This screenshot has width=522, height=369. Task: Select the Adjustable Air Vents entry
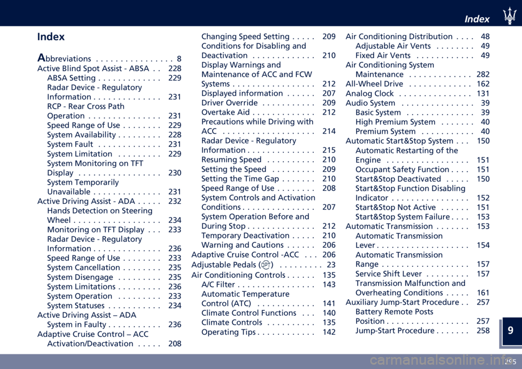[x=422, y=46]
